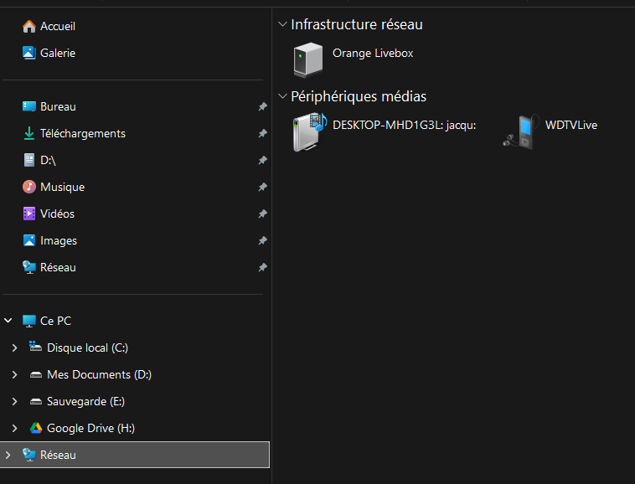Viewport: 635px width, 484px height.
Task: Select the WDTVLive media player icon
Action: (x=521, y=132)
